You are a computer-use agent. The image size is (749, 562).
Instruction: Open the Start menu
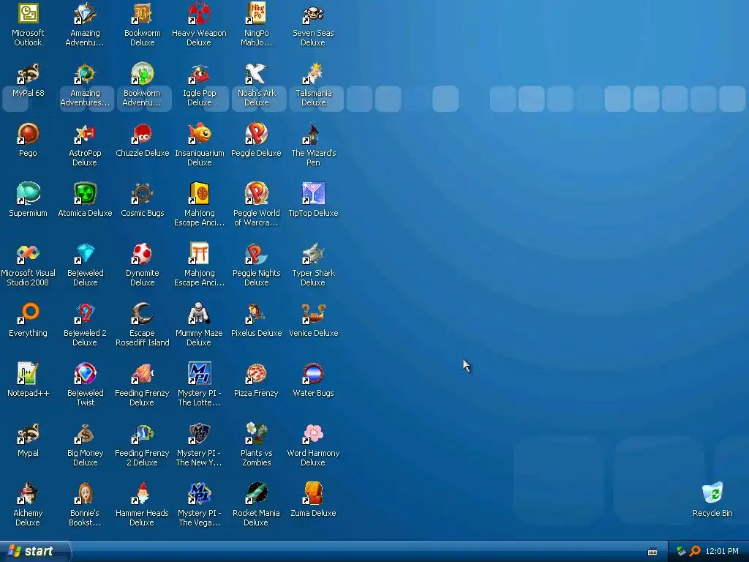pos(35,551)
